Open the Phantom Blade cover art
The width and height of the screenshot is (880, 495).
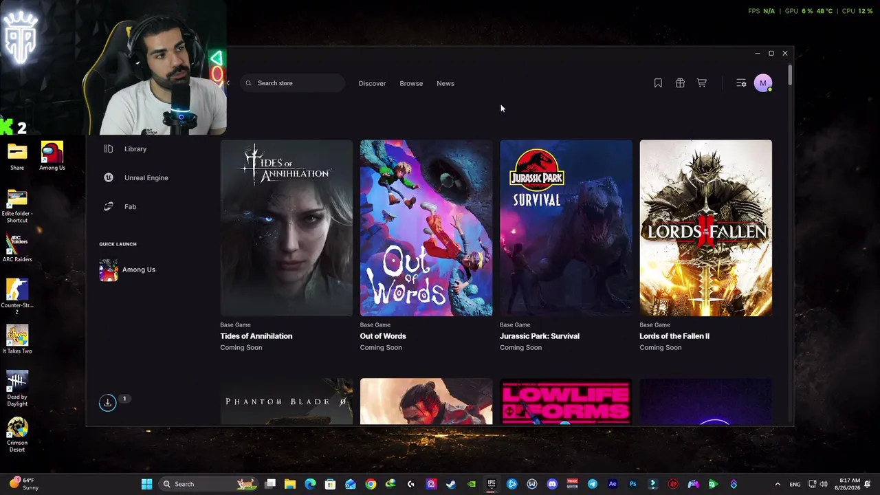(287, 401)
